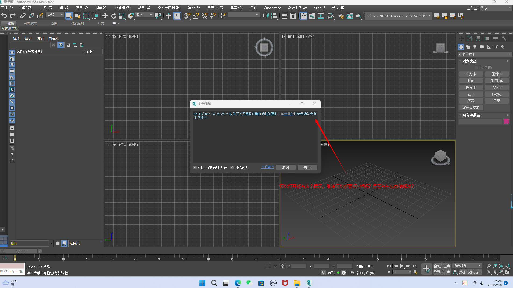Open the Curve Editor icon
Viewport: 513px width, 288px height.
312,16
